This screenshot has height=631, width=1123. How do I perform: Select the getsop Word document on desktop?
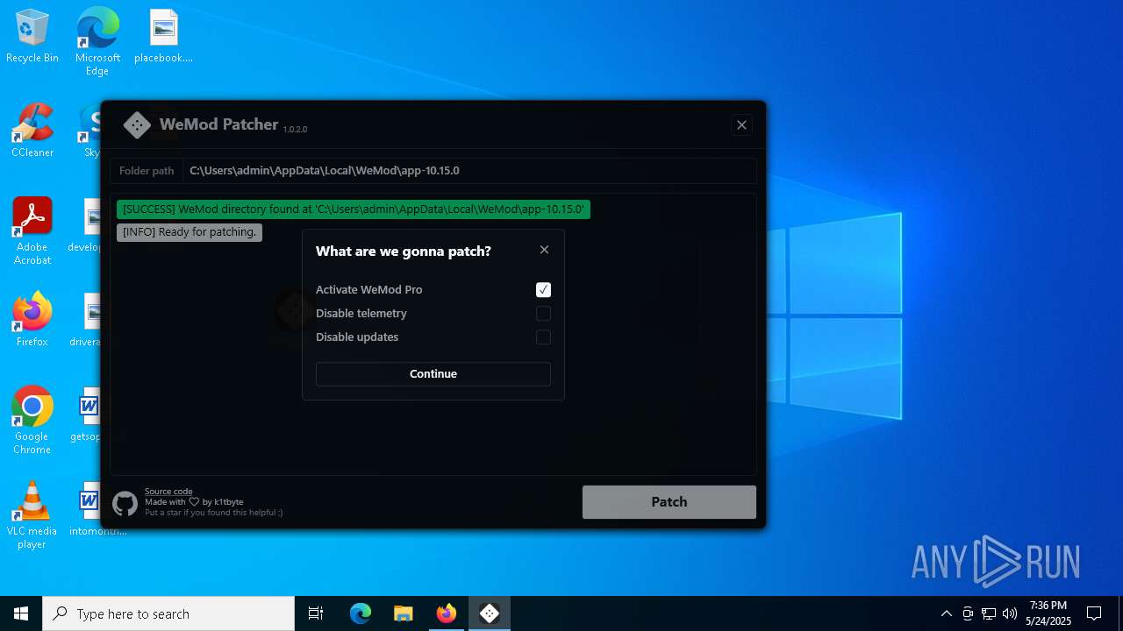(89, 415)
